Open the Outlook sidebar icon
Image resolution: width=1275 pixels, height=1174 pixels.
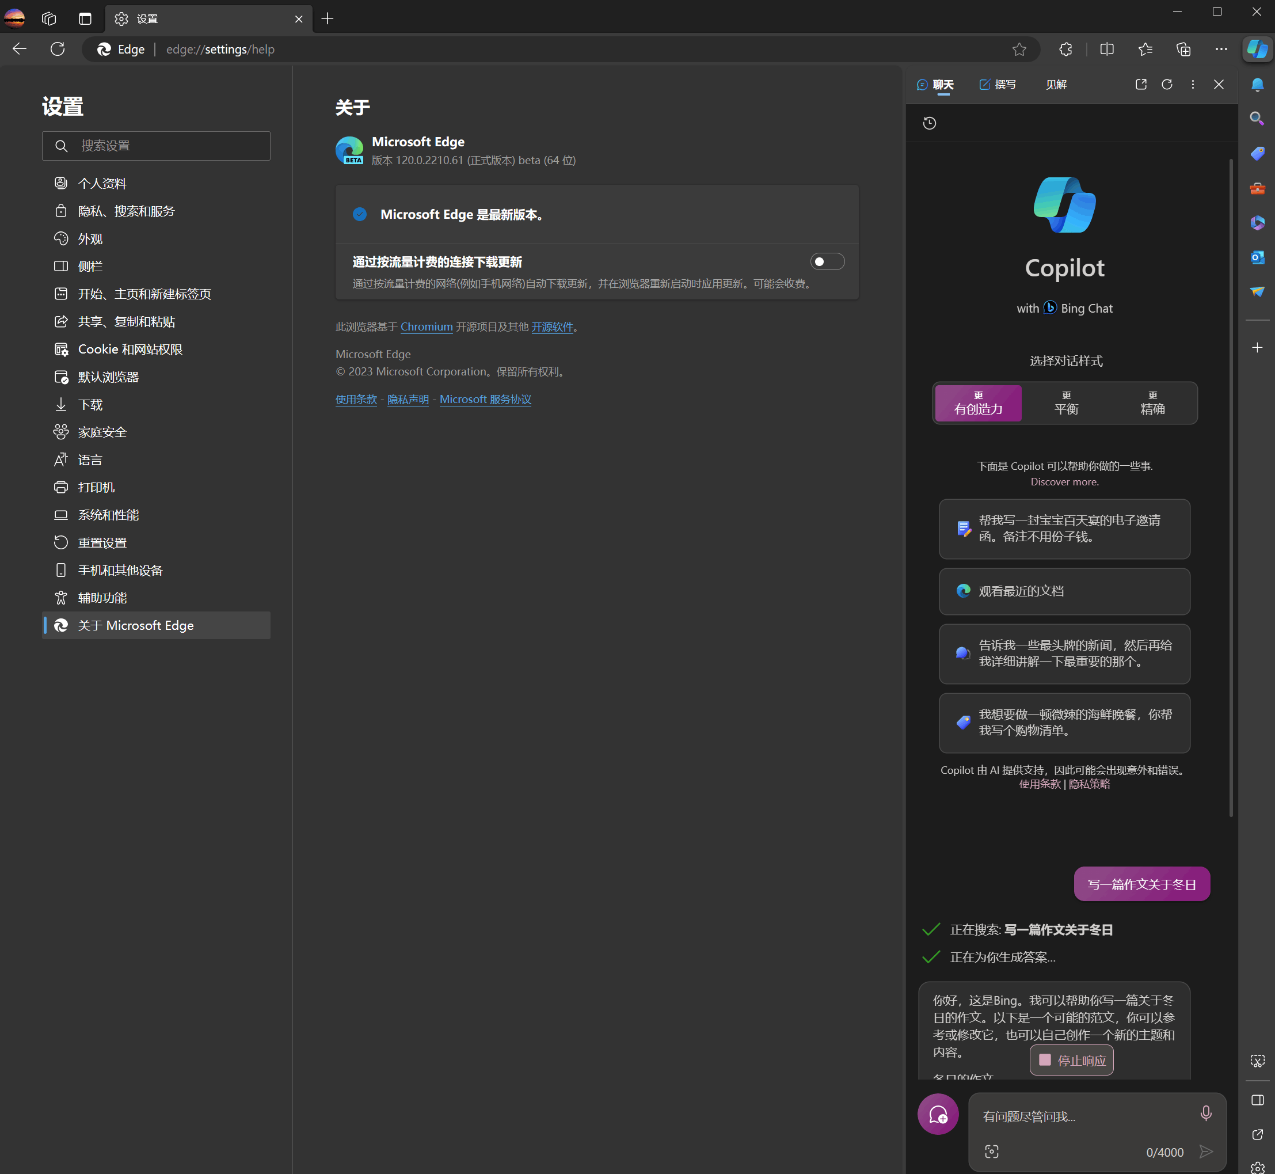click(x=1257, y=257)
